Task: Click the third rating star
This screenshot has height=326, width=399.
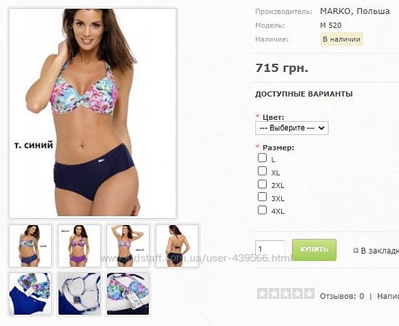Action: click(286, 293)
